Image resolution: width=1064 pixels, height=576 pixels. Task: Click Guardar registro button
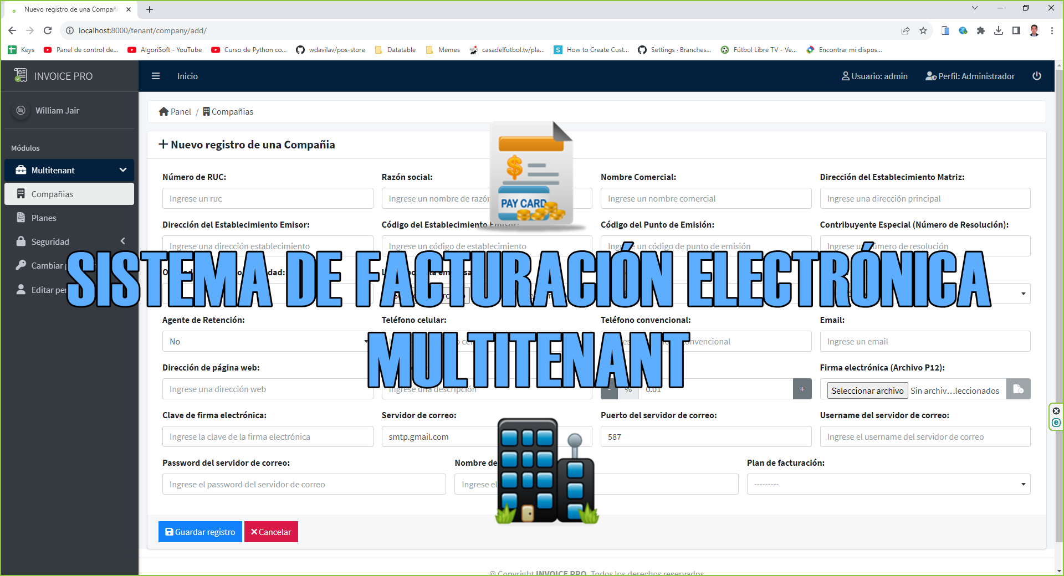(x=200, y=532)
